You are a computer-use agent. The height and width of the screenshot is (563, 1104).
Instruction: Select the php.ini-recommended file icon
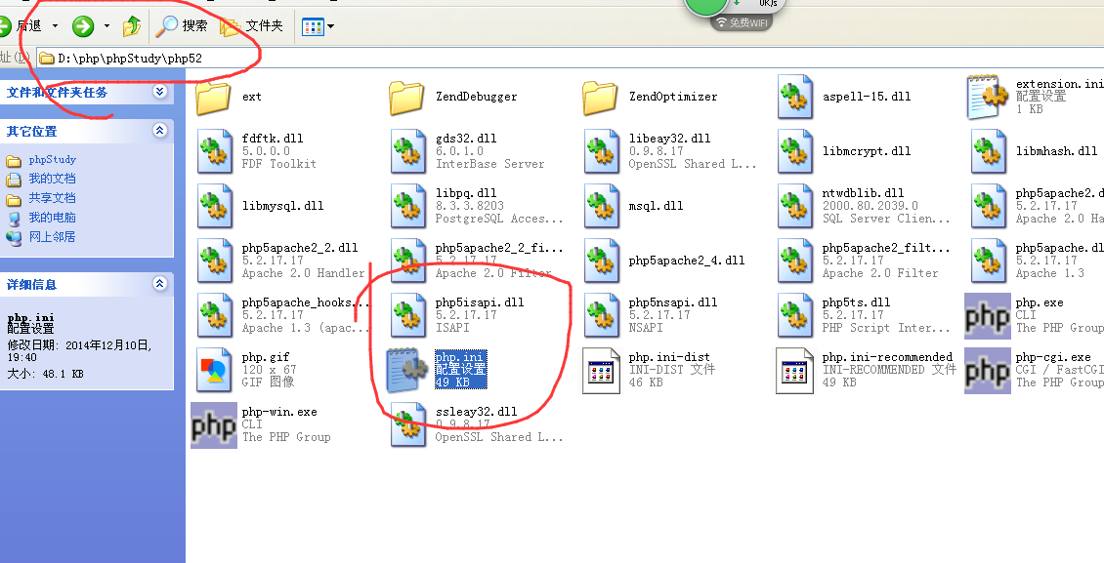795,371
